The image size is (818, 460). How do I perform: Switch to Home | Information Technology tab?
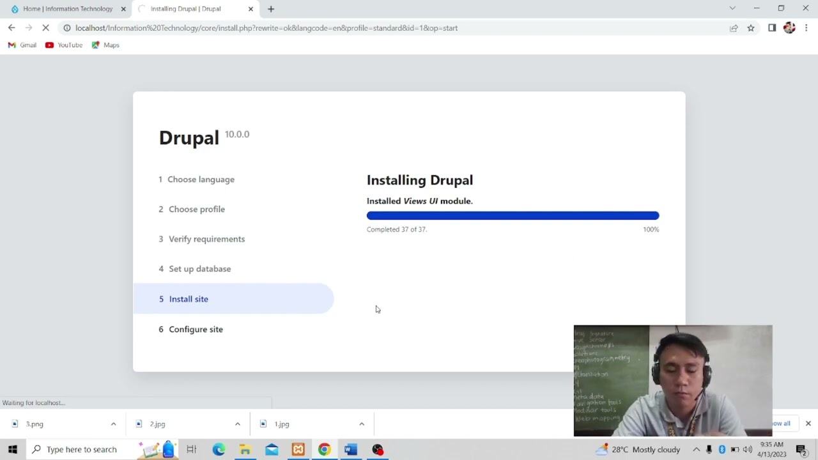(x=67, y=9)
